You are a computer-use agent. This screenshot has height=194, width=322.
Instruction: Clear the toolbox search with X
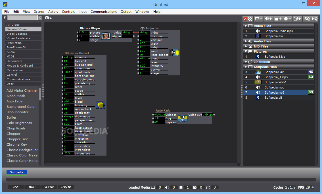pyautogui.click(x=40, y=18)
